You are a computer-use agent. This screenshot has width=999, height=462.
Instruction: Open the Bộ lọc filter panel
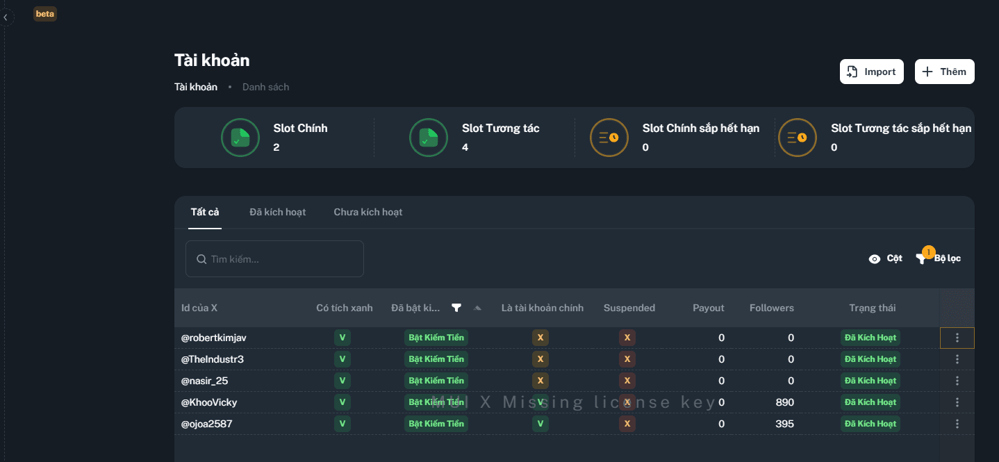click(x=939, y=258)
